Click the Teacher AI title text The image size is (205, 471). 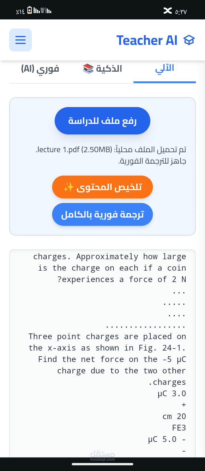(x=147, y=40)
